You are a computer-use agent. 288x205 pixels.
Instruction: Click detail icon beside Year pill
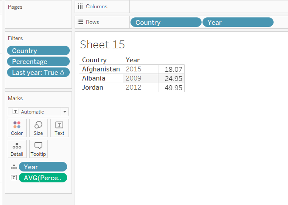pos(14,167)
